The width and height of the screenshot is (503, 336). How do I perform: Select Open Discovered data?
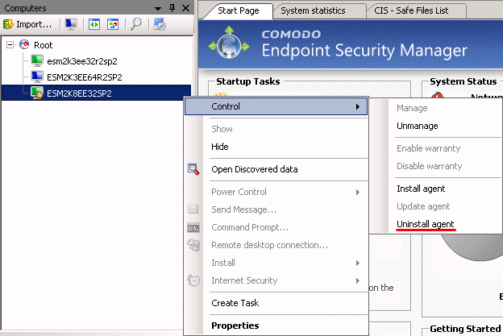(255, 169)
